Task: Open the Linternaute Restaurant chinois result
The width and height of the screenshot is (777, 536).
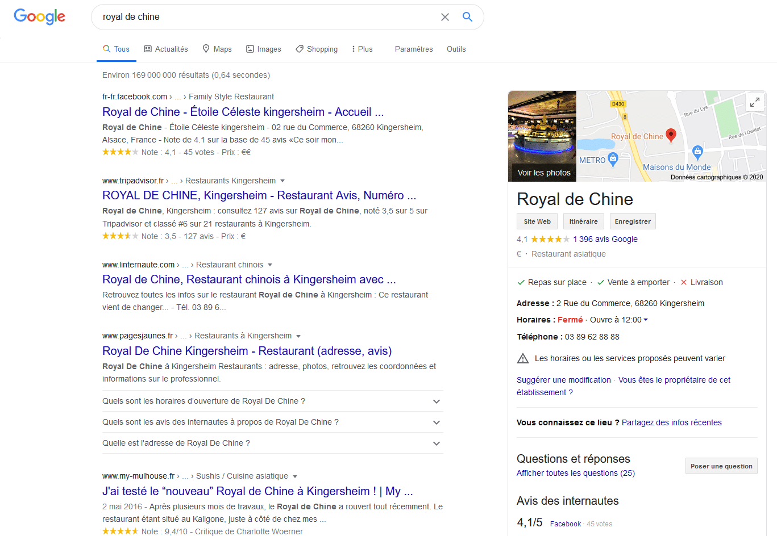Action: point(249,279)
